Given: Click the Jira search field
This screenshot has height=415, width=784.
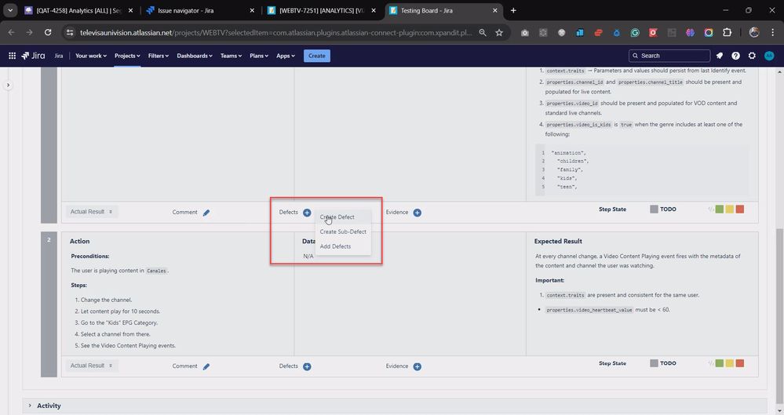Looking at the screenshot, I should pos(669,56).
